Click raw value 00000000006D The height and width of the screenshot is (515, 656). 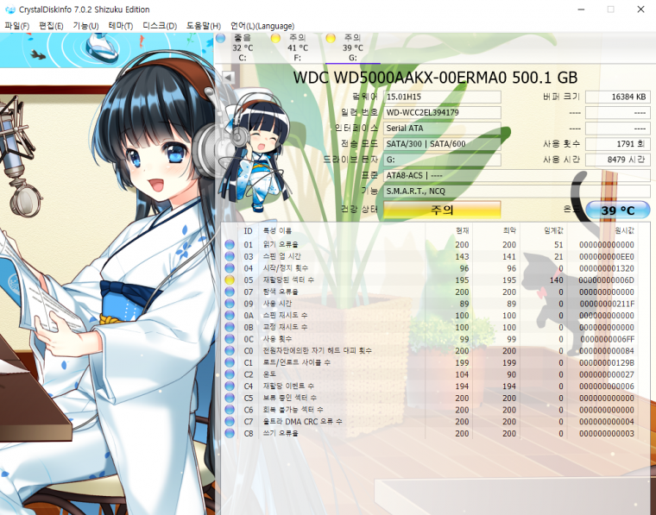(x=606, y=280)
